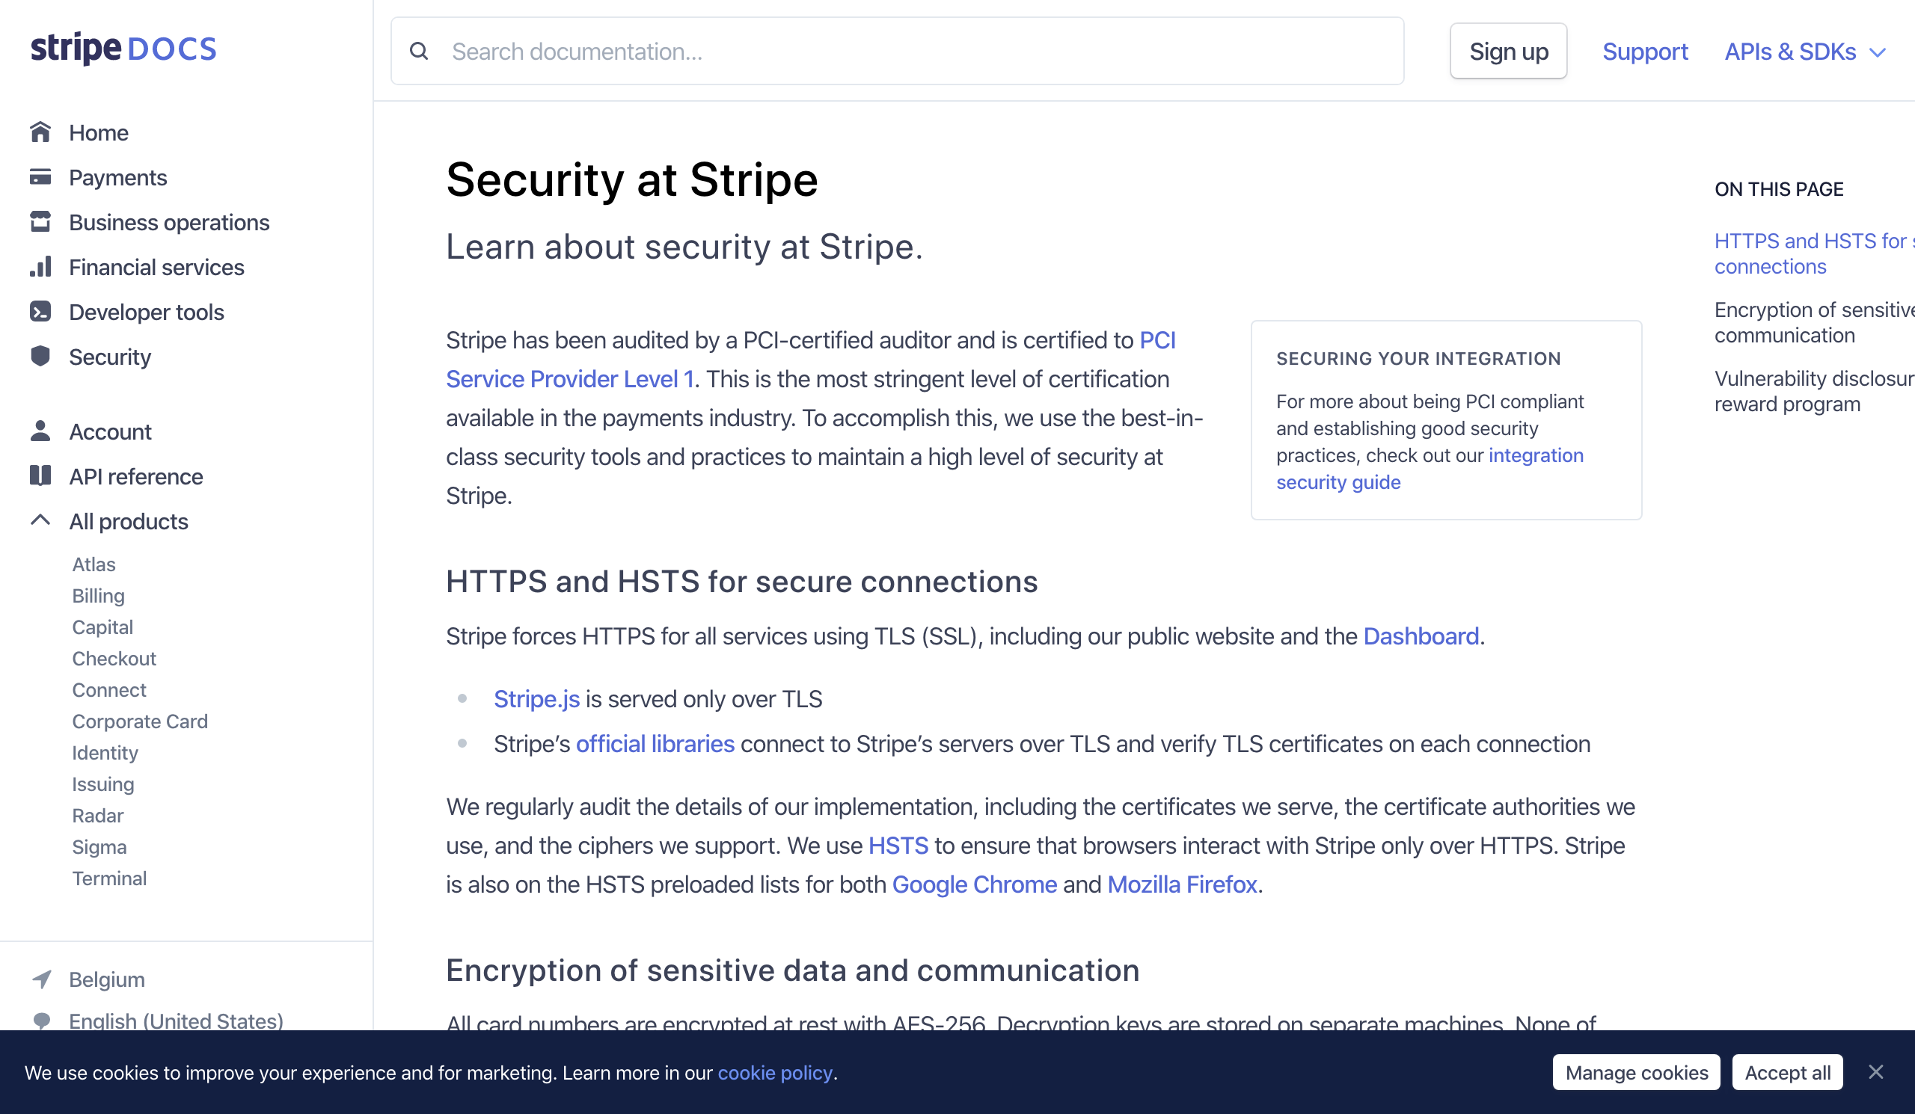The width and height of the screenshot is (1915, 1114).
Task: Open Billing product docs
Action: pos(99,595)
